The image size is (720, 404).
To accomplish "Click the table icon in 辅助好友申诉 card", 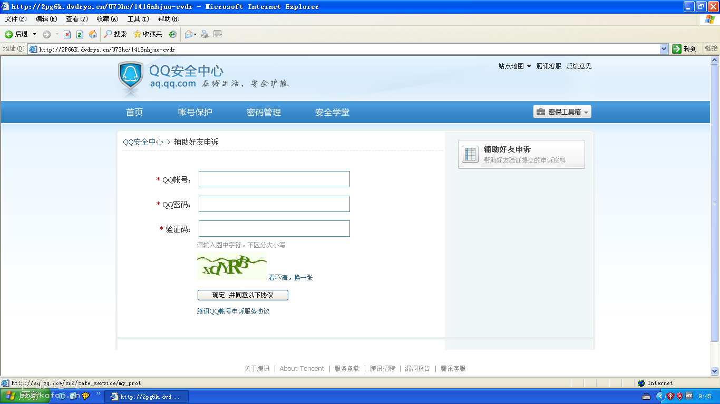I will (470, 154).
